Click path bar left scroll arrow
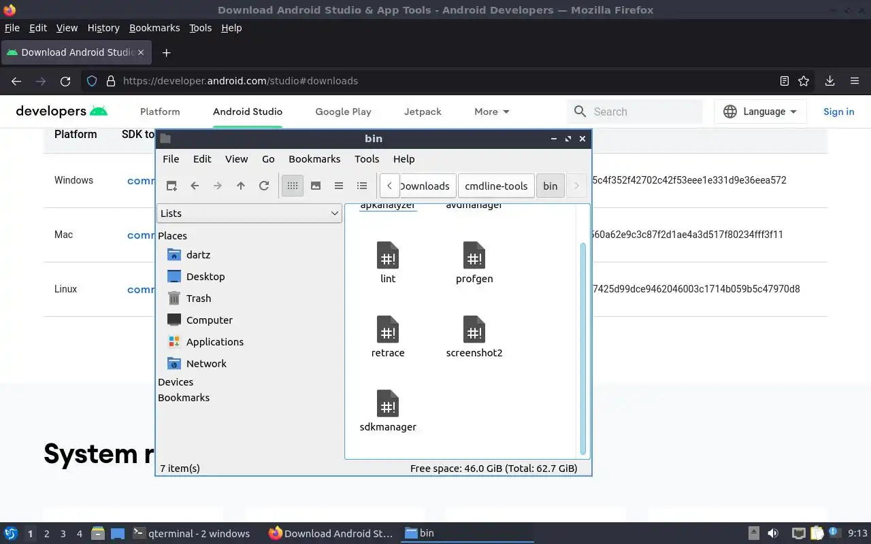The width and height of the screenshot is (871, 544). pos(389,186)
